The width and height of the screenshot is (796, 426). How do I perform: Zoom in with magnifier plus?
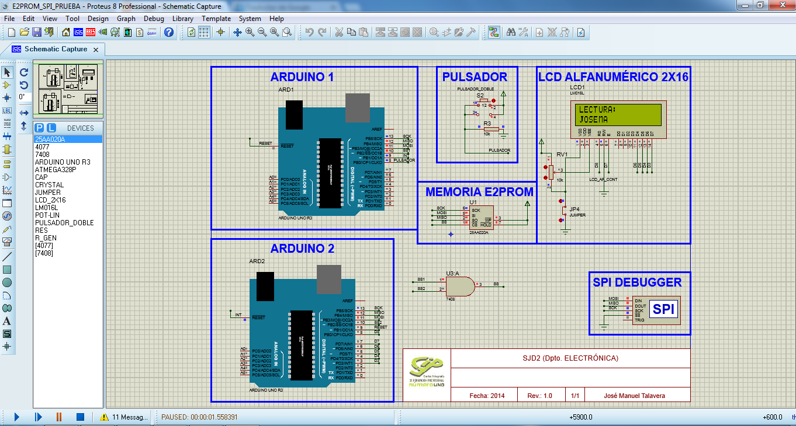pos(250,32)
